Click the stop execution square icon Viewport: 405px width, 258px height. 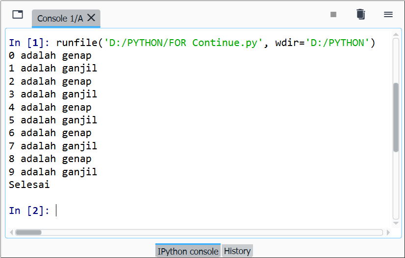(333, 15)
